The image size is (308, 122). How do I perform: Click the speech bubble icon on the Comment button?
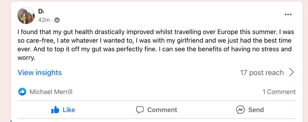pos(140,110)
